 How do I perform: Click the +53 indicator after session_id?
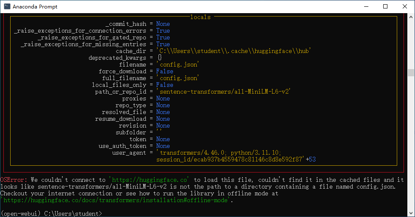[x=311, y=159]
